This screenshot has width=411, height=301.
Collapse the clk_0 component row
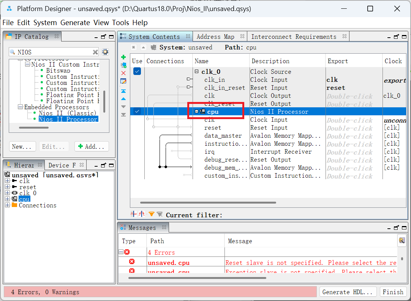point(197,72)
